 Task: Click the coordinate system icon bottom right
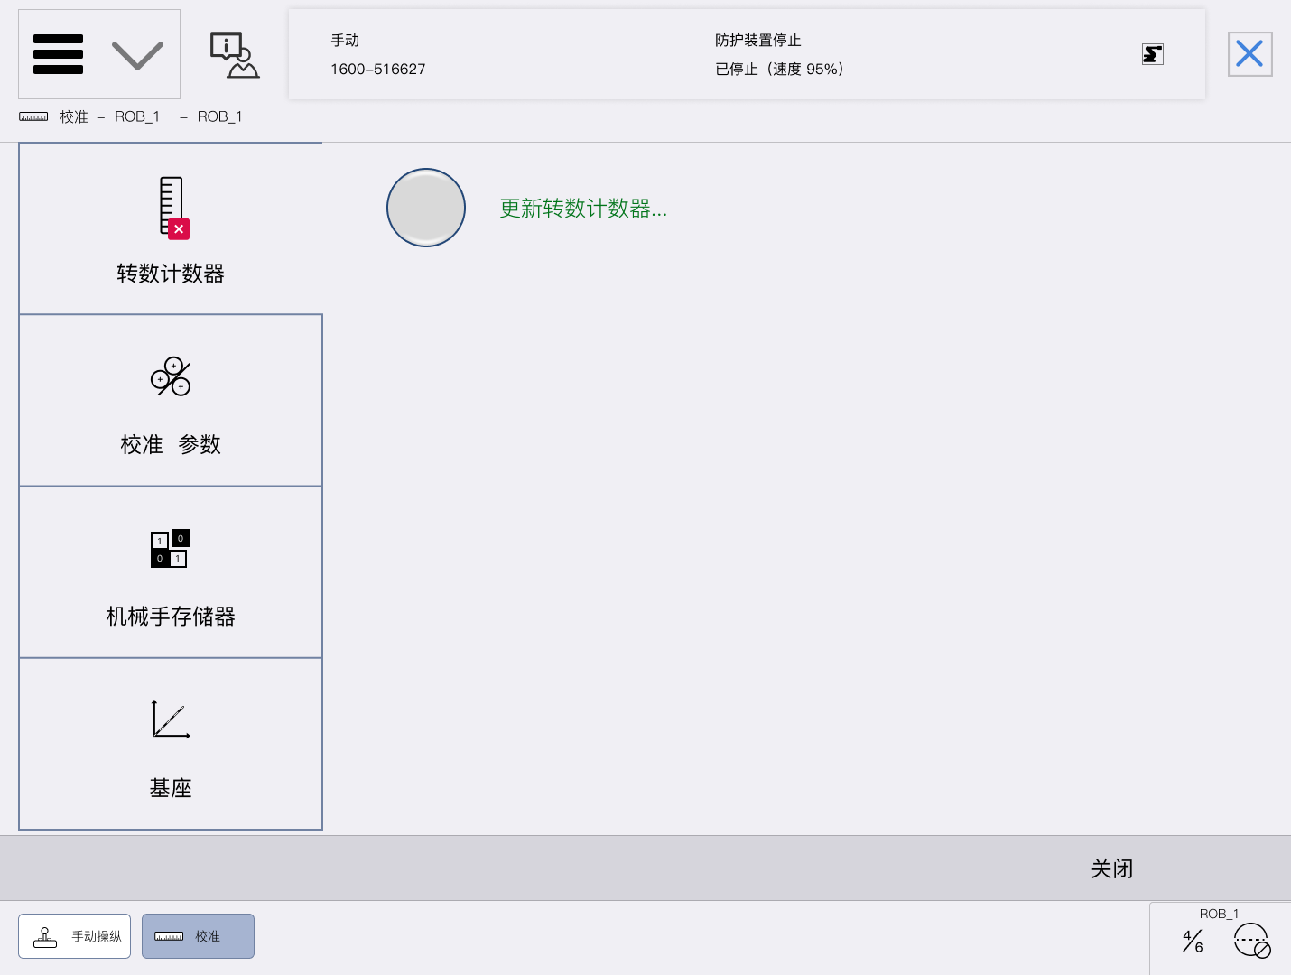[1252, 941]
